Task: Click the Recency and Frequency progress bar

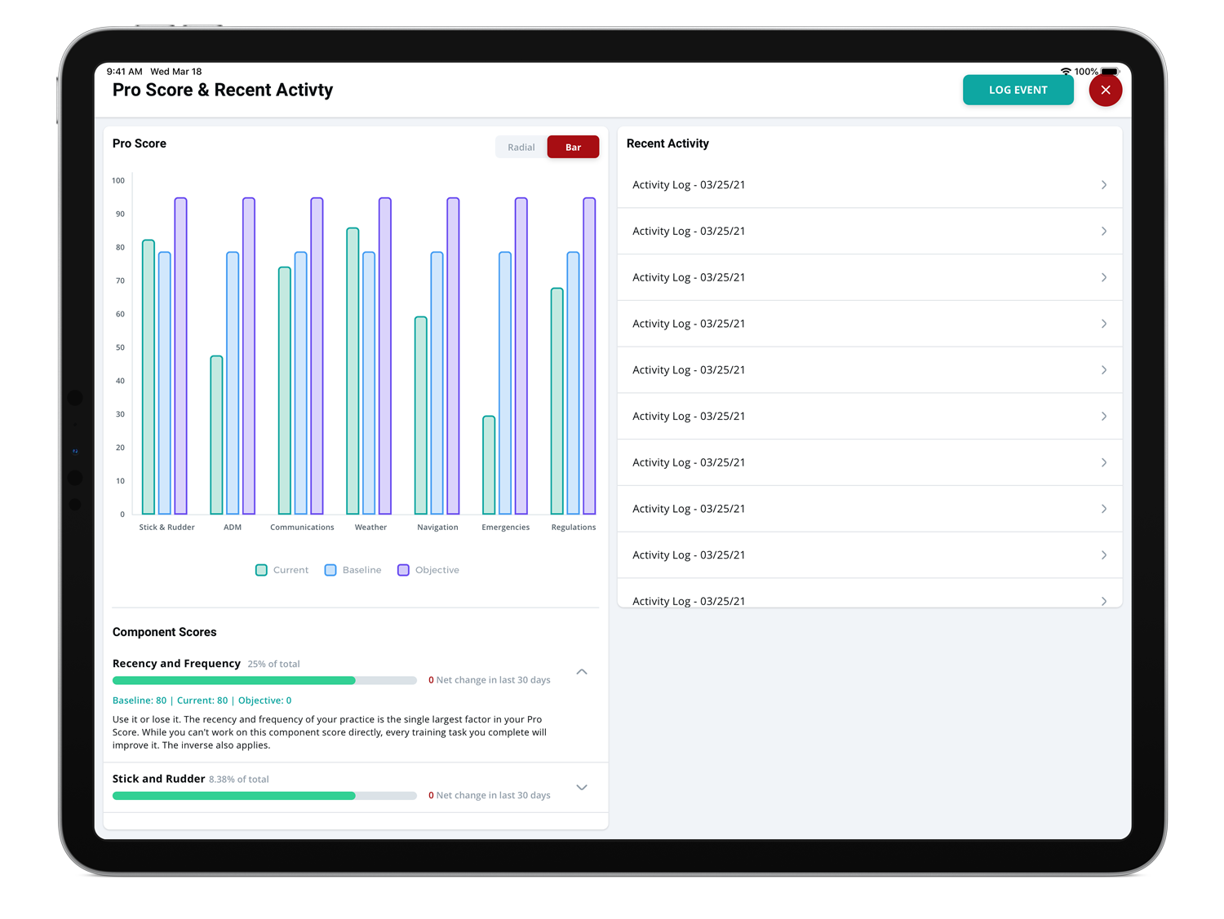Action: (x=264, y=680)
